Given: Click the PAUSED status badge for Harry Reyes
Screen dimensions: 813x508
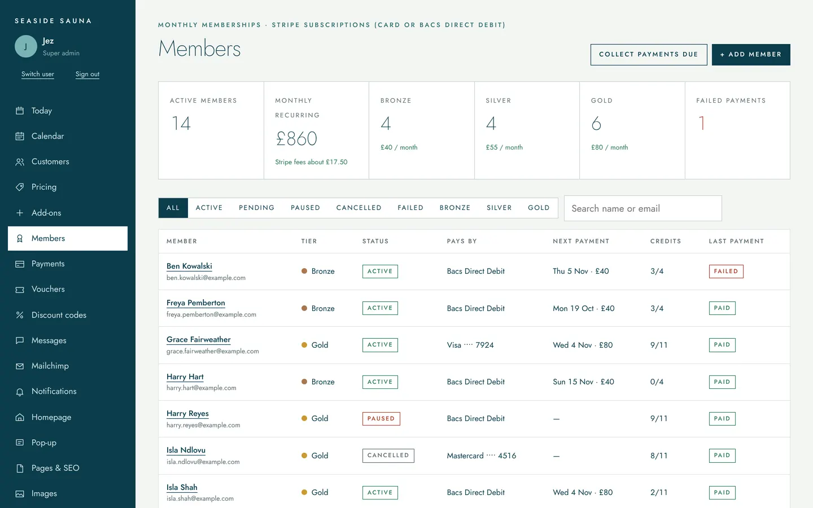Looking at the screenshot, I should tap(381, 419).
